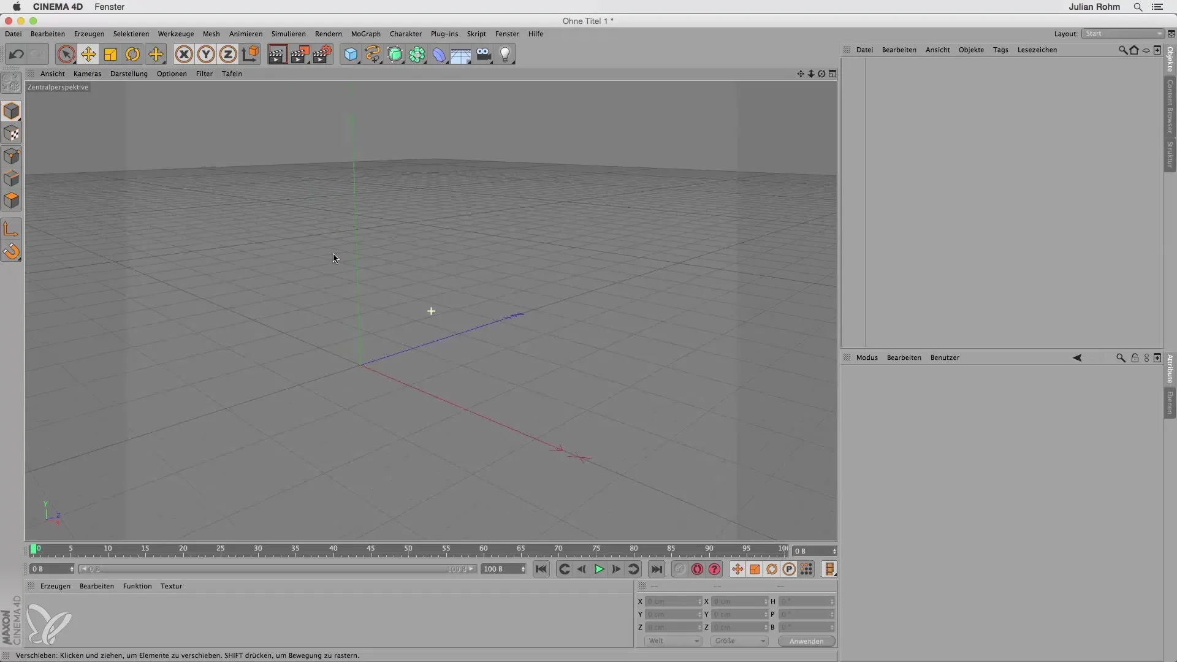Open the deformer objects icon
This screenshot has width=1177, height=662.
[x=440, y=55]
